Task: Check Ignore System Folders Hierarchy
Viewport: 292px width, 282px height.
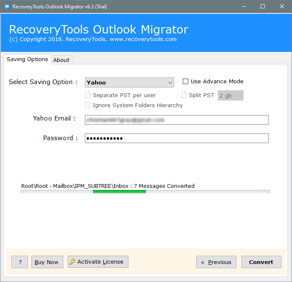Action: coord(87,105)
